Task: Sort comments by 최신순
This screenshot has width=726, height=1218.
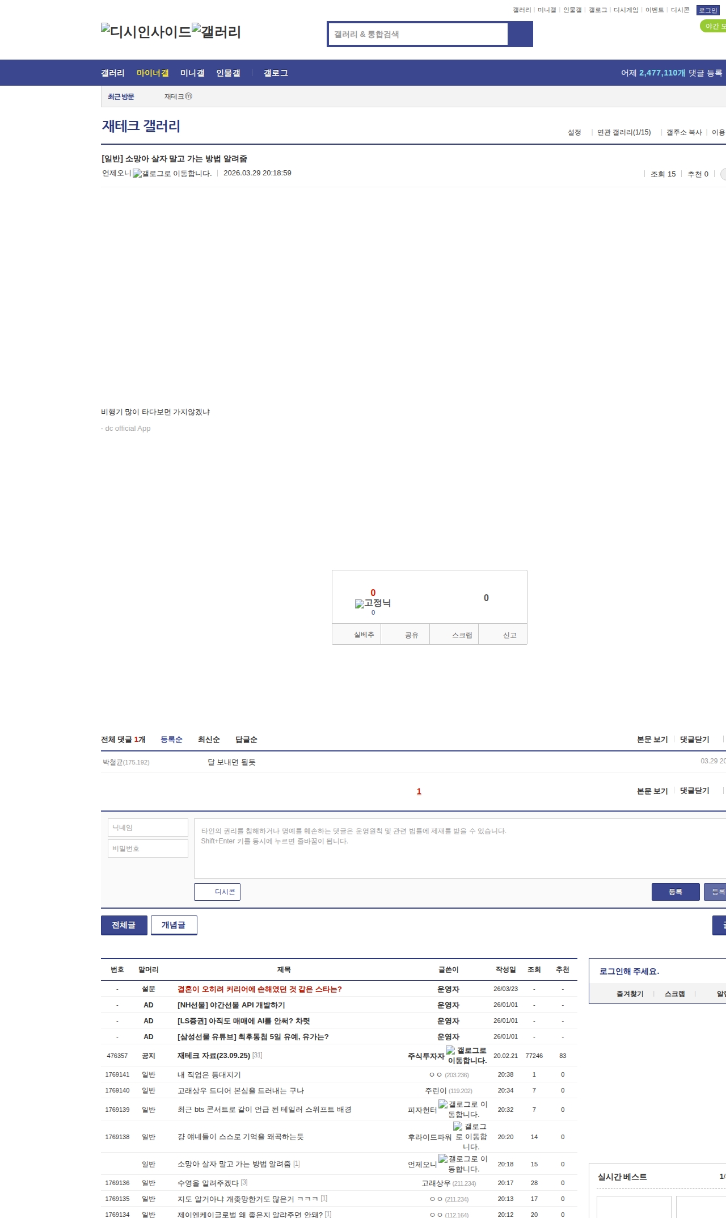Action: [209, 740]
